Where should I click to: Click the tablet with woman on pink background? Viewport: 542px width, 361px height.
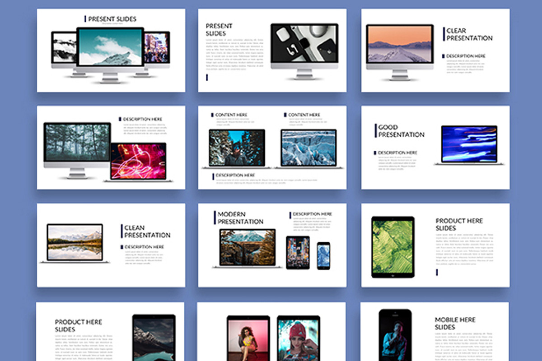(248, 338)
